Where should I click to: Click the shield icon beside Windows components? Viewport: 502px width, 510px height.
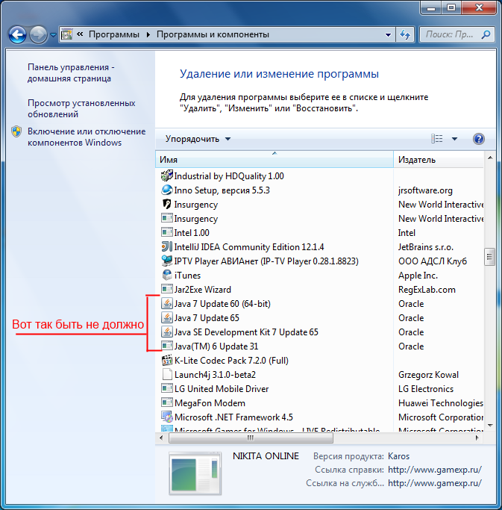pos(16,131)
